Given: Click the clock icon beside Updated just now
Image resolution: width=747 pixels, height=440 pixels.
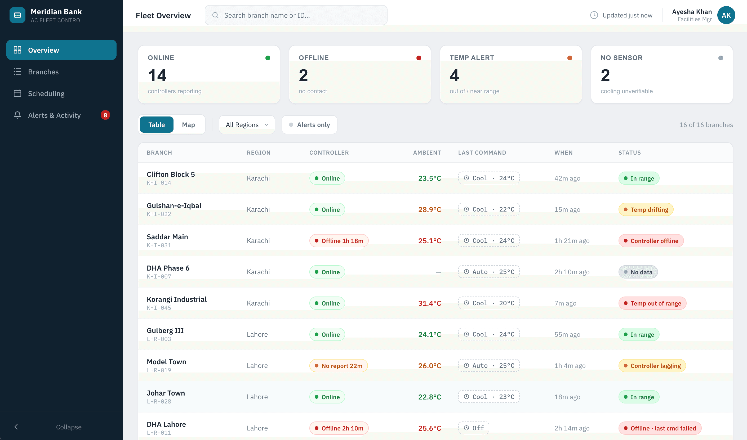Looking at the screenshot, I should [594, 15].
